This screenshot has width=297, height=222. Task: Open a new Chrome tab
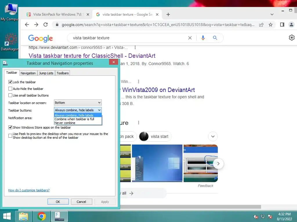click(168, 14)
